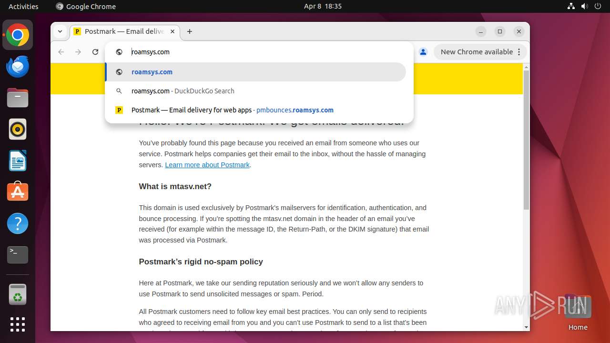Open the Trash in dock
Viewport: 610px width, 343px height.
(18, 295)
